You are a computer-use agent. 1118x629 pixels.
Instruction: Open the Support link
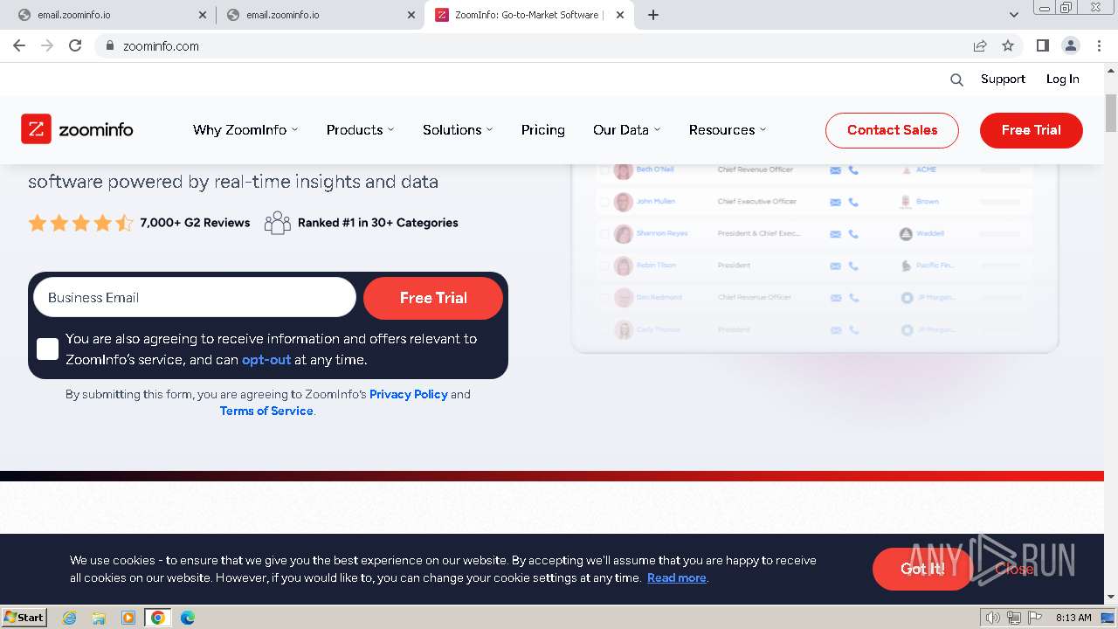(1003, 79)
